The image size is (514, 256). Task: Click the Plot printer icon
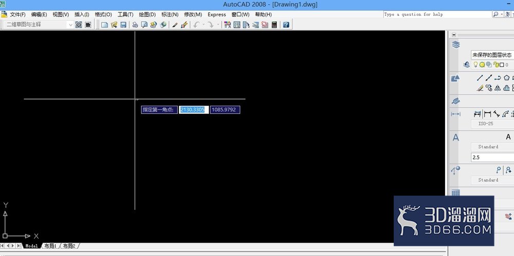pos(135,25)
